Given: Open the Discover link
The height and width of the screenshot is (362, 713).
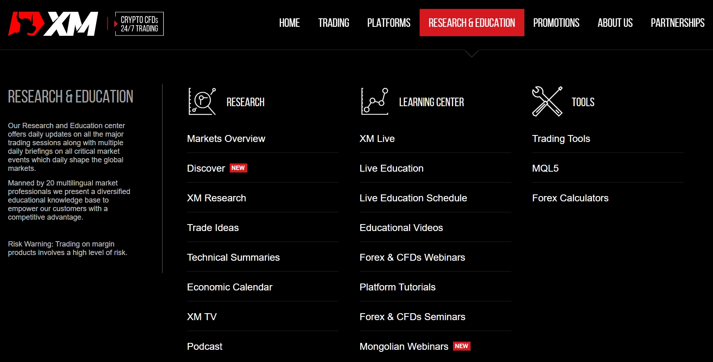Looking at the screenshot, I should pyautogui.click(x=206, y=168).
